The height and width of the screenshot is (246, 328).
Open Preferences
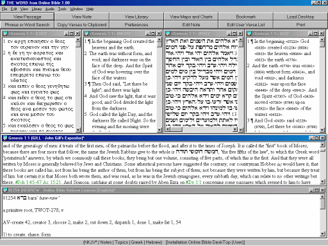[x=136, y=24]
